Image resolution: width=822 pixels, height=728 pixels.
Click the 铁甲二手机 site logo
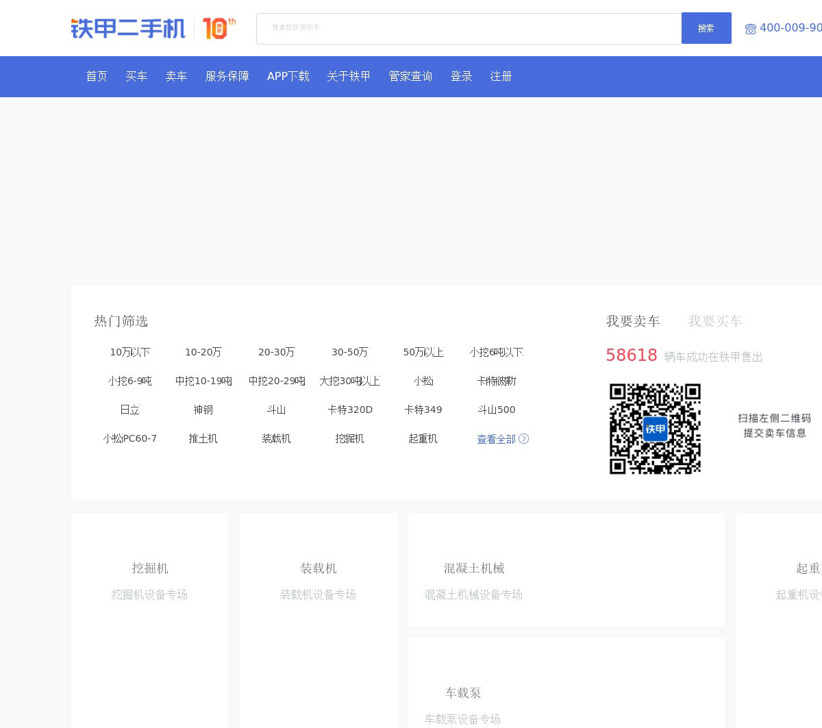click(128, 29)
